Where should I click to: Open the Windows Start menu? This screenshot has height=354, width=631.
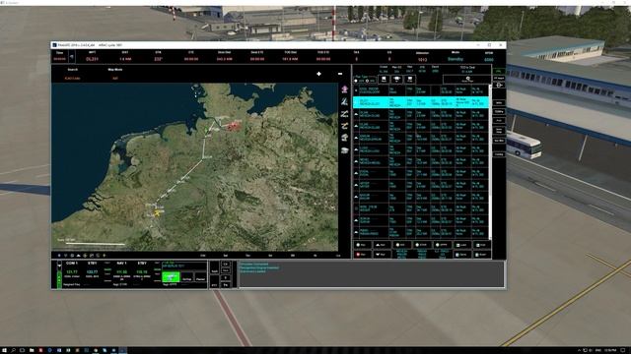pos(4,350)
